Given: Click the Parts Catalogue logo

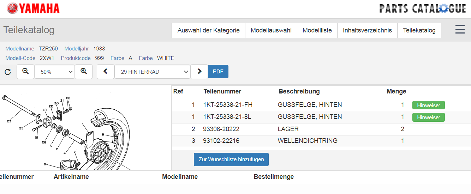Looking at the screenshot, I should 422,8.
